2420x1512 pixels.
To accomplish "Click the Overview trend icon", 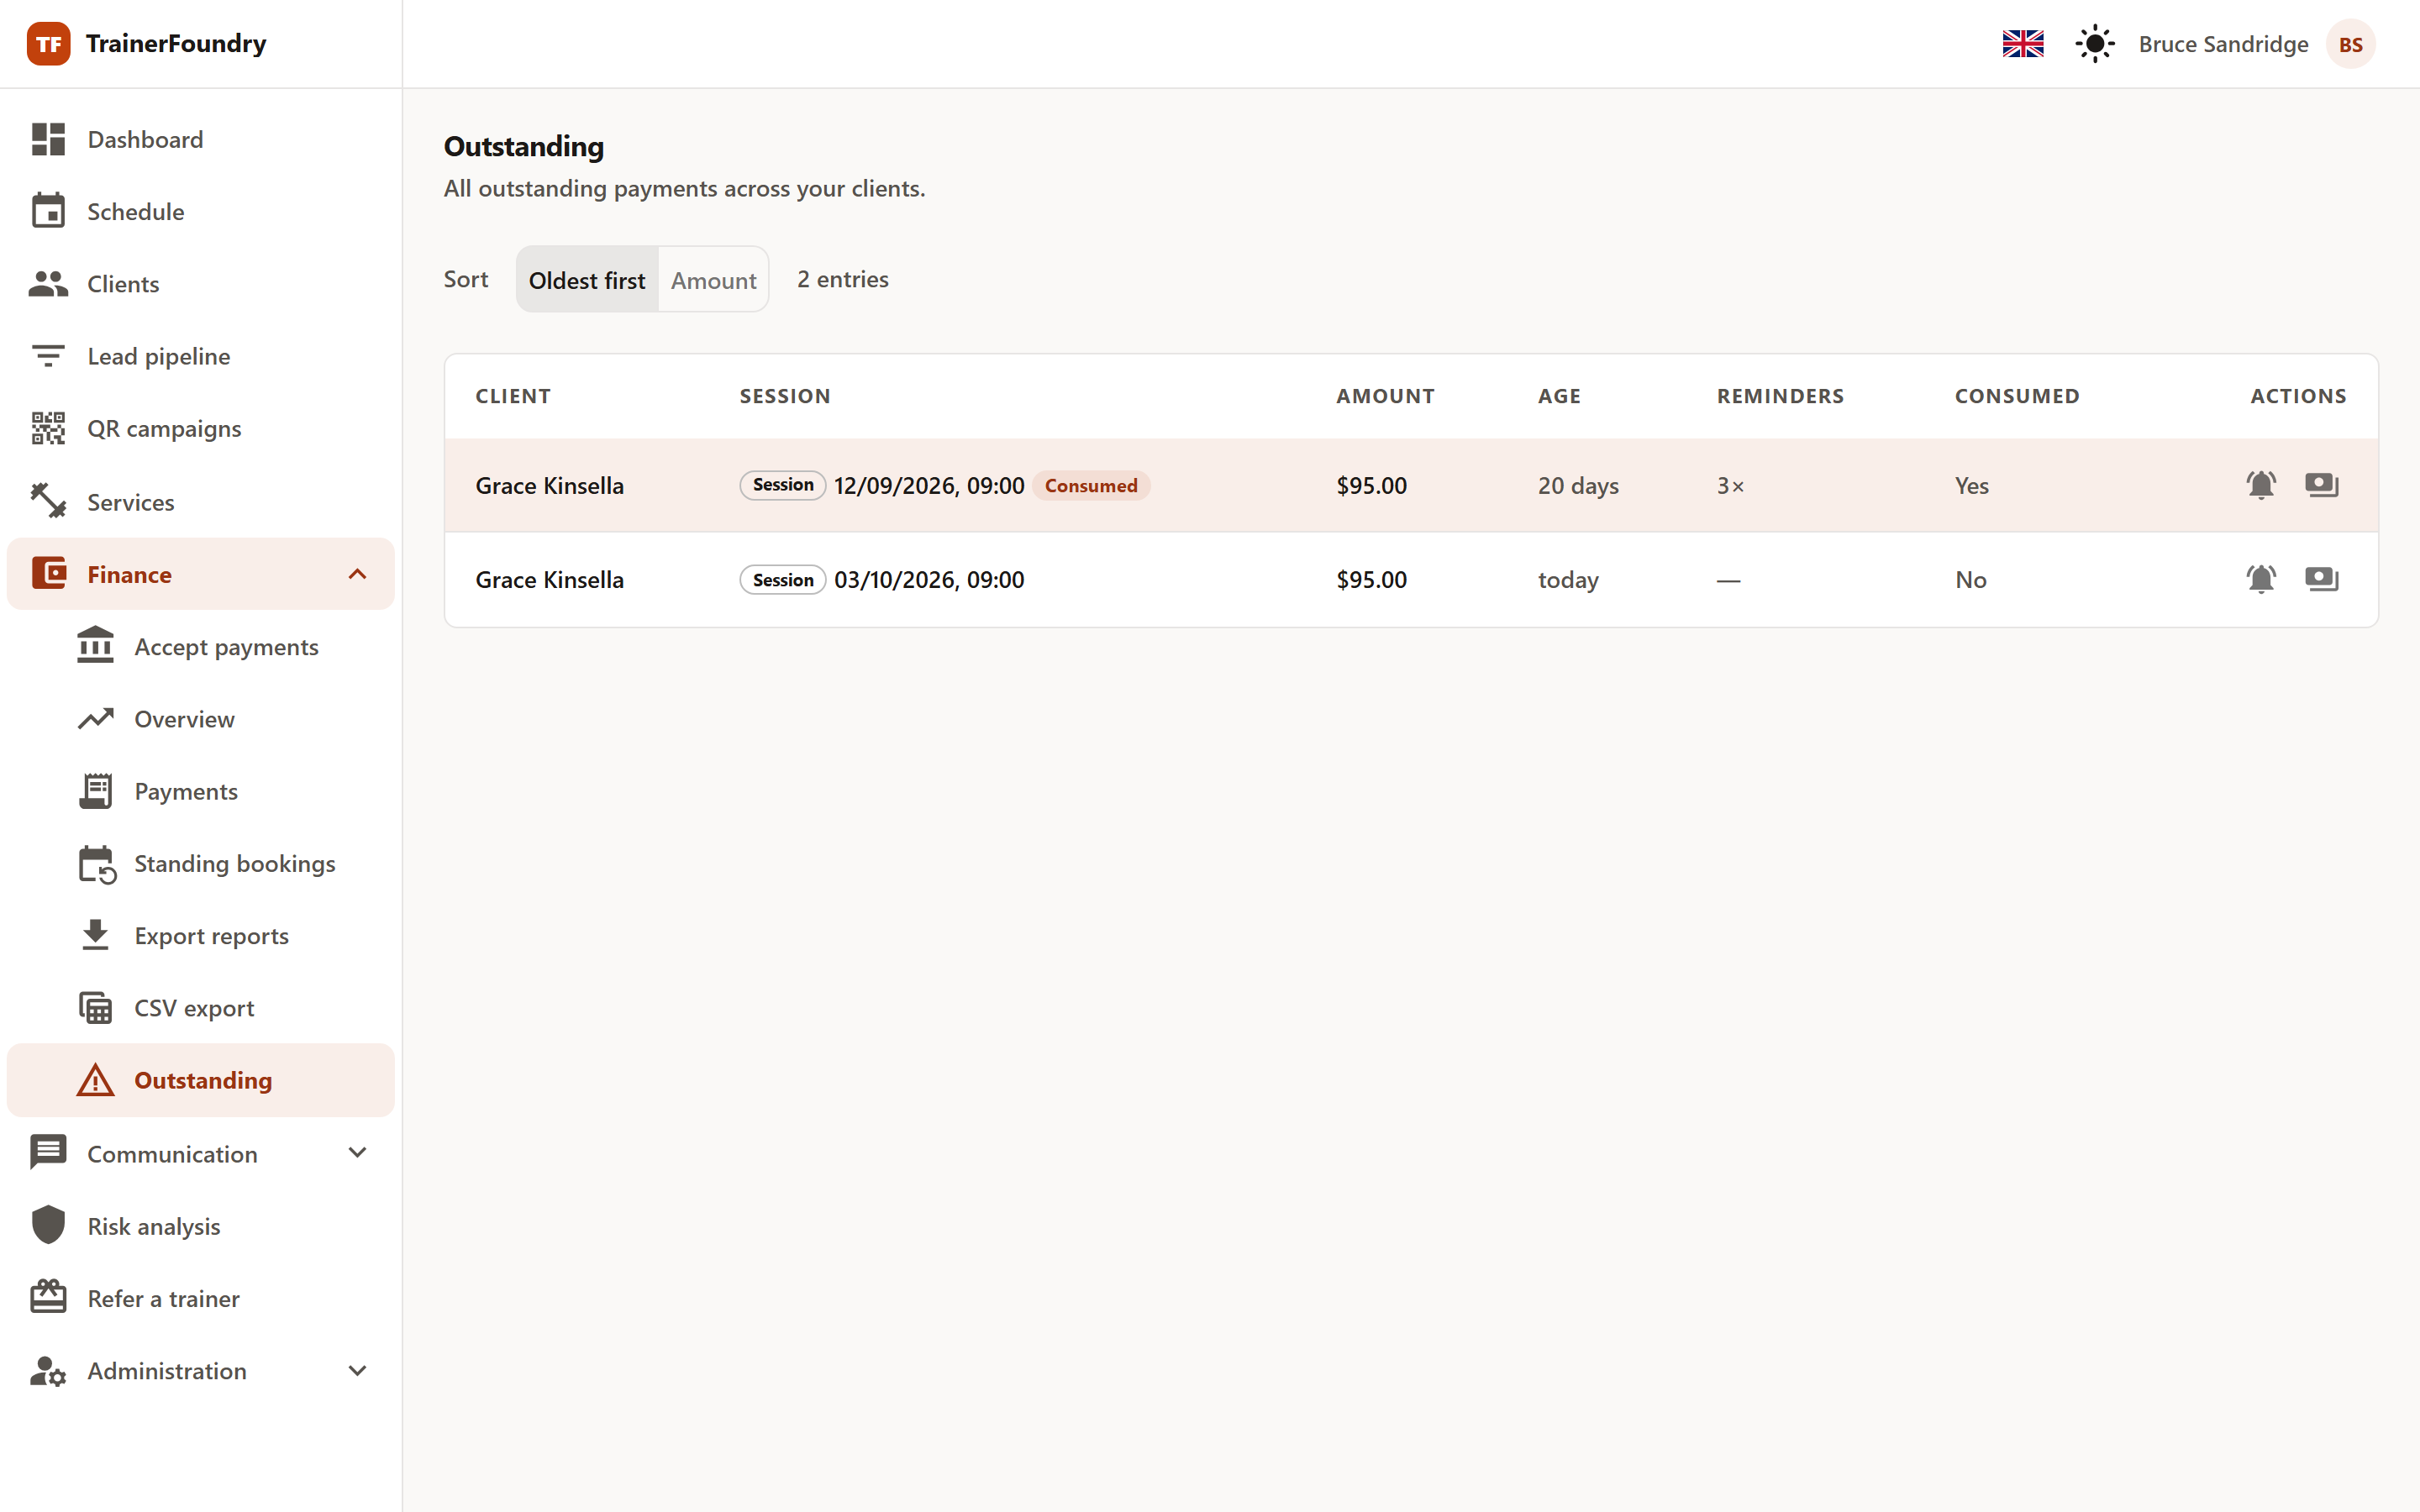I will [95, 719].
